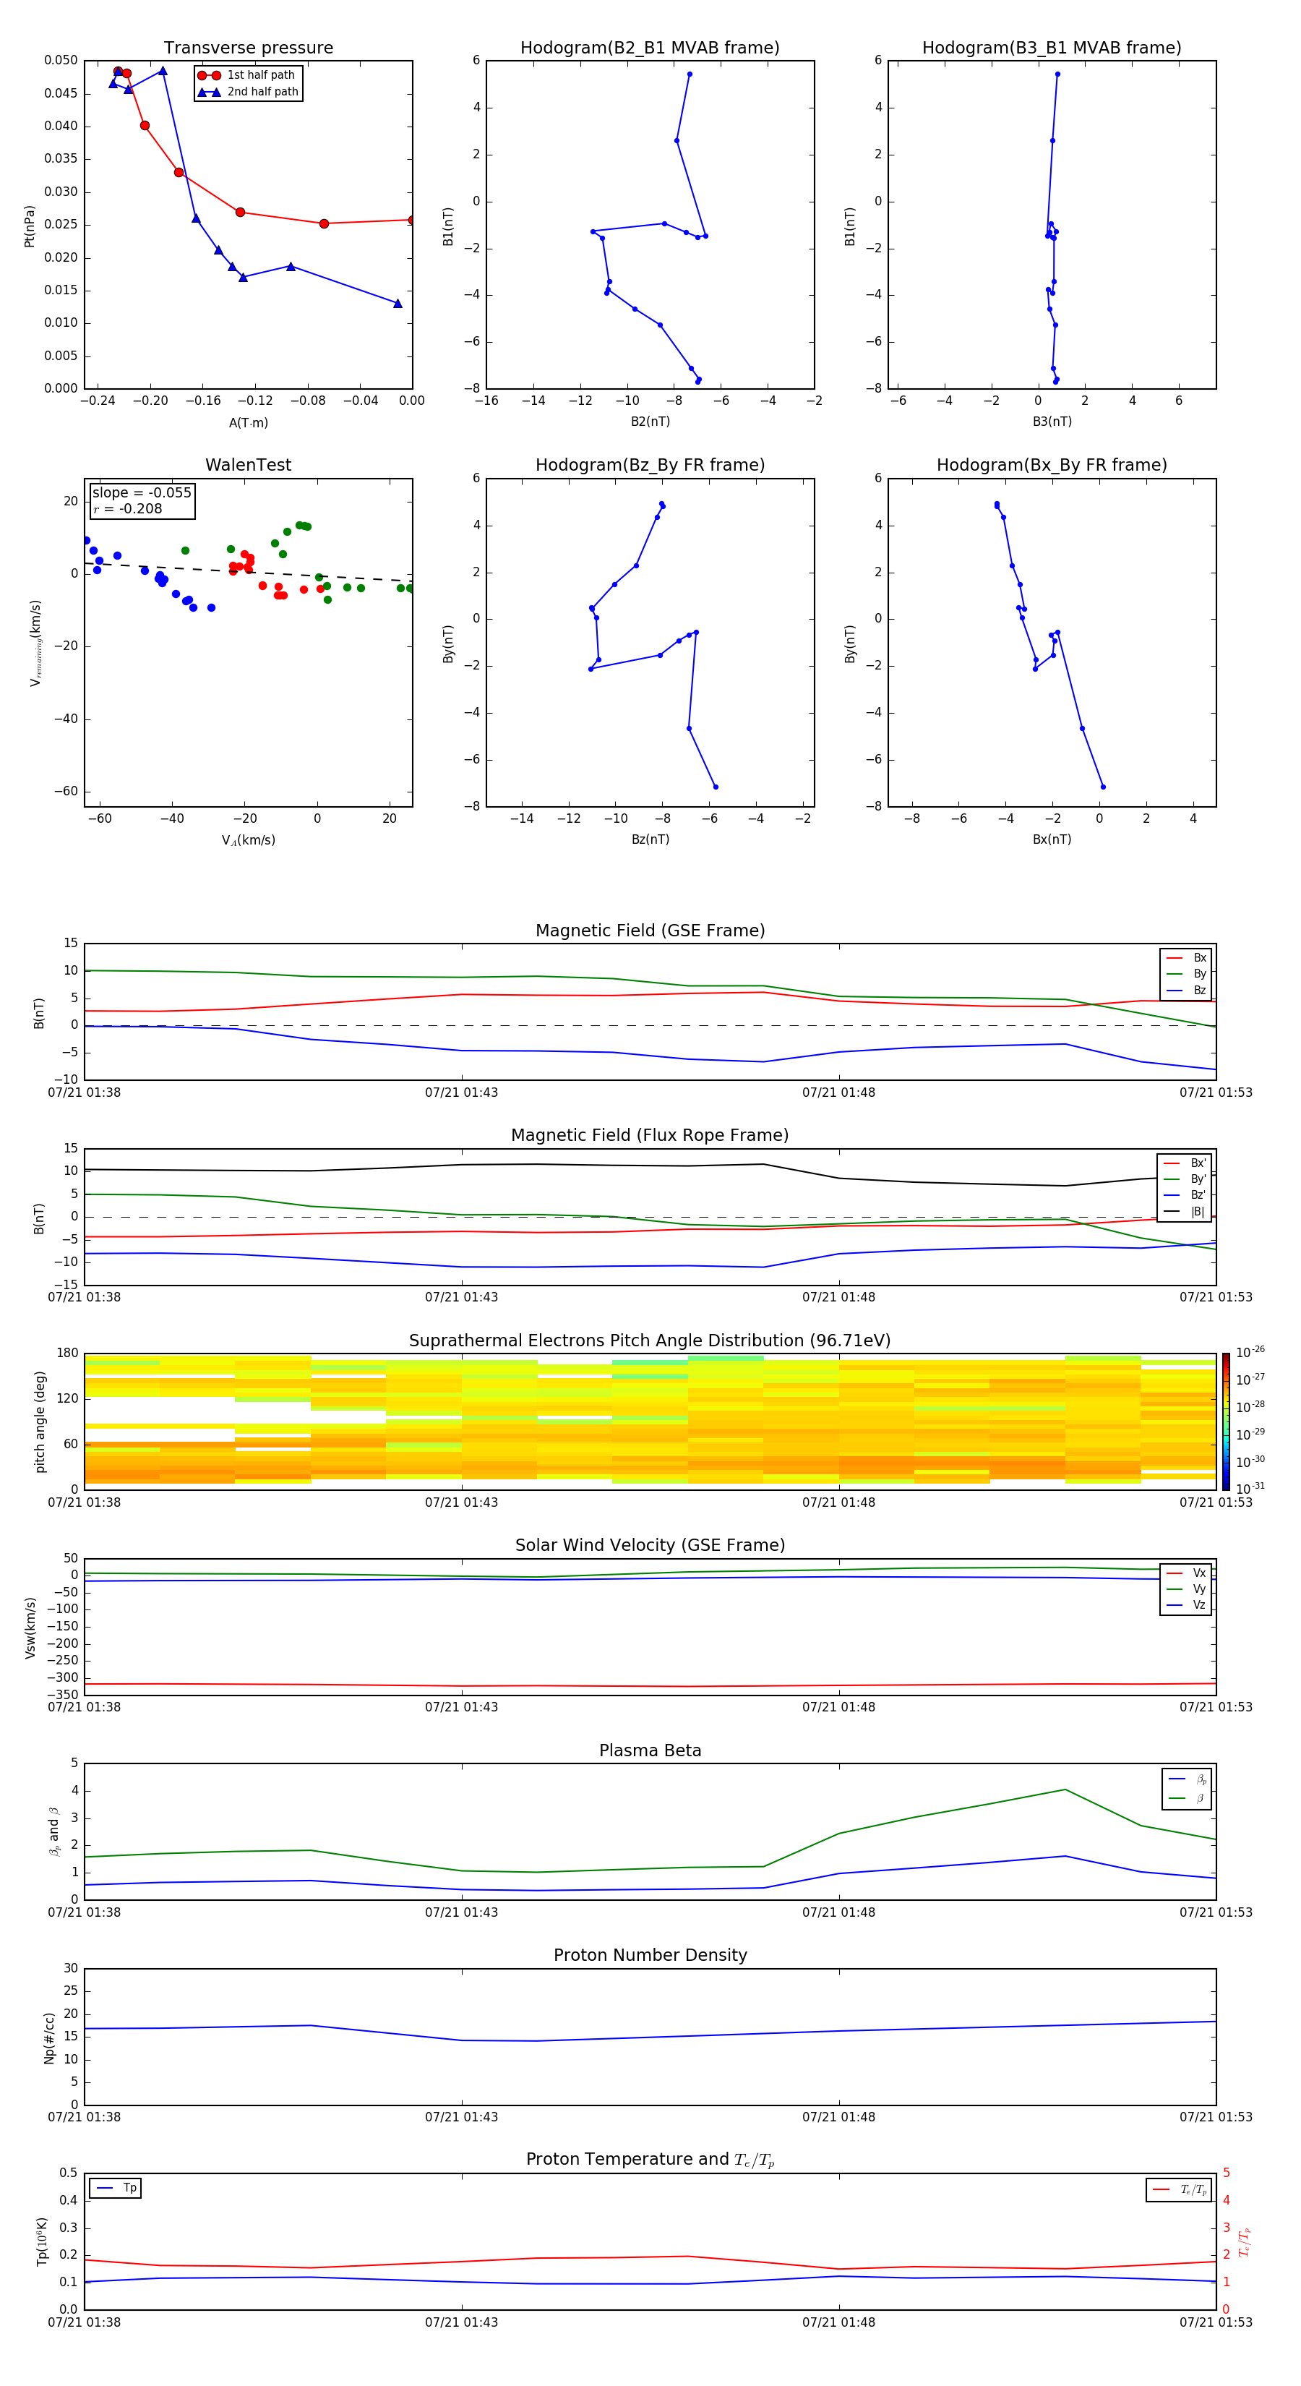Click the '2nd half path' legend entry
Viewport: 1301px width, 2386px height.
tap(248, 92)
